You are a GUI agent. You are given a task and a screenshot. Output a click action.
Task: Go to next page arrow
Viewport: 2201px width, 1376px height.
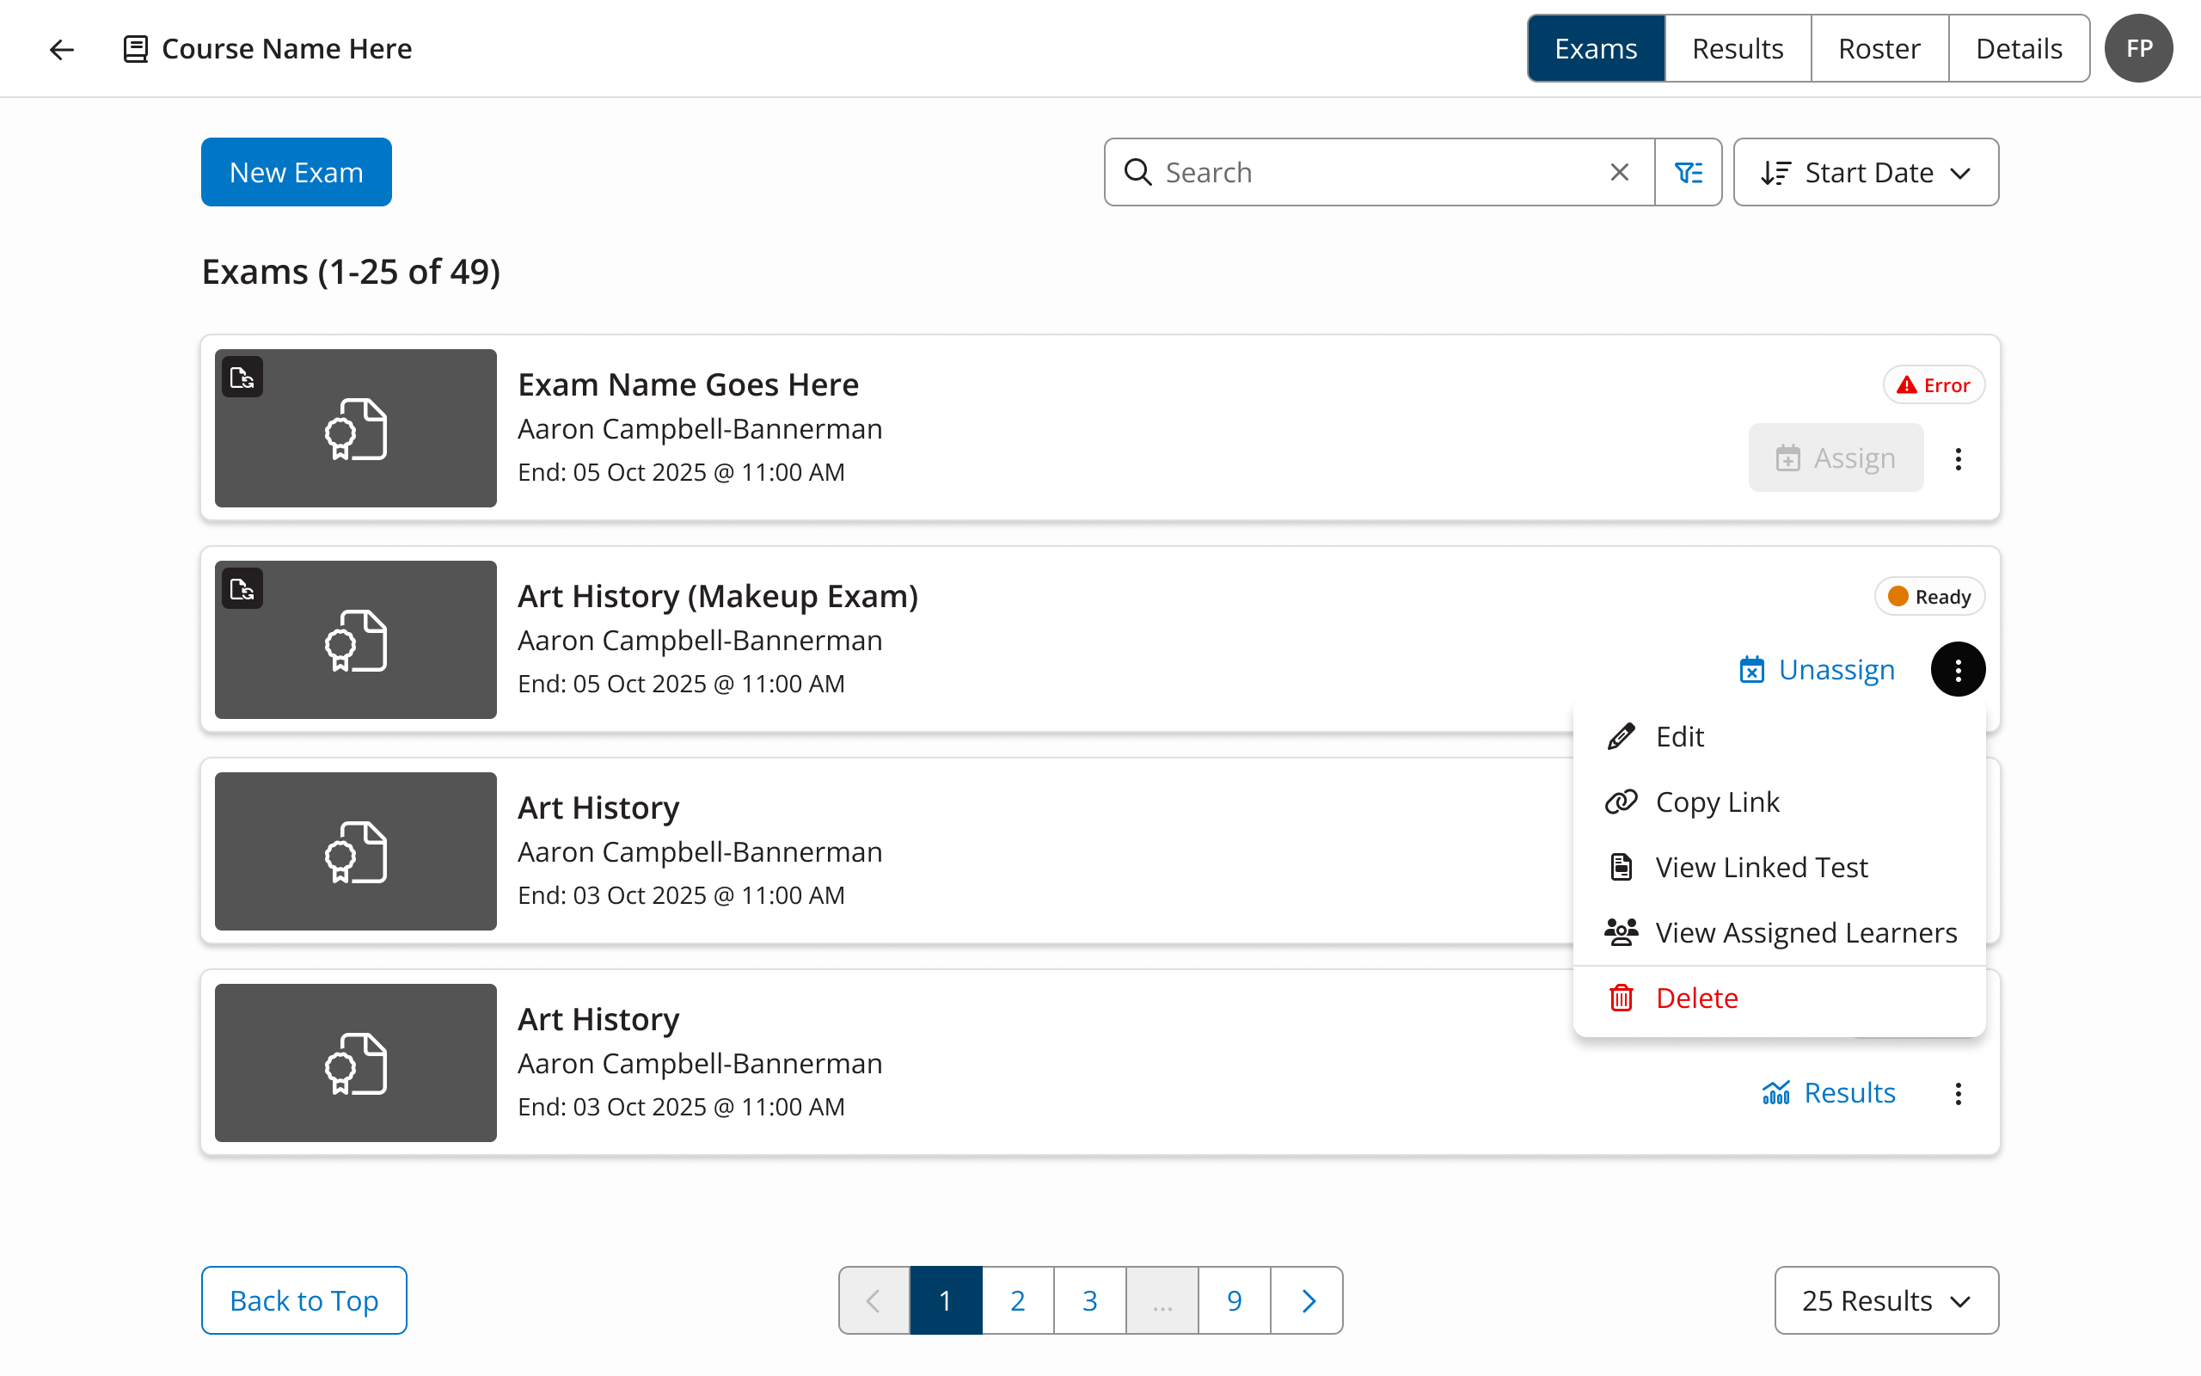tap(1307, 1300)
